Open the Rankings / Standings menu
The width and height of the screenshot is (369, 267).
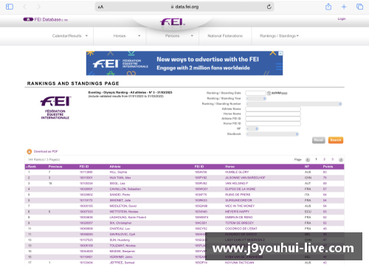click(279, 36)
